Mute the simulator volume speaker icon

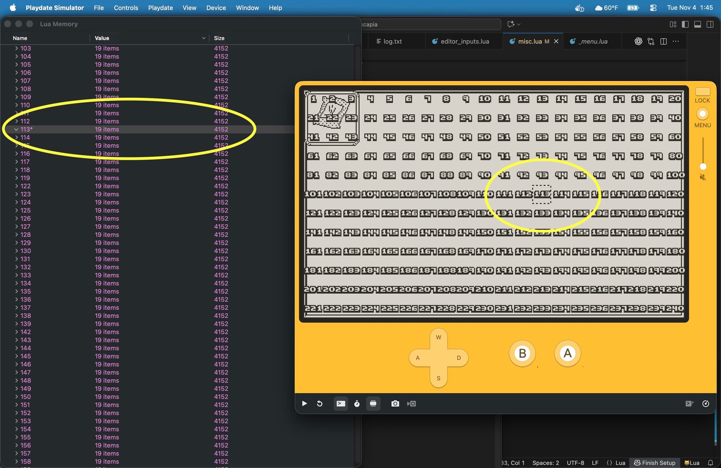click(703, 177)
